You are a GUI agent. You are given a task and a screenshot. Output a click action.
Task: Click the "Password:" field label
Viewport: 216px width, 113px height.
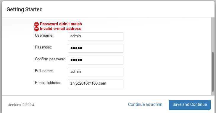tap(44, 47)
